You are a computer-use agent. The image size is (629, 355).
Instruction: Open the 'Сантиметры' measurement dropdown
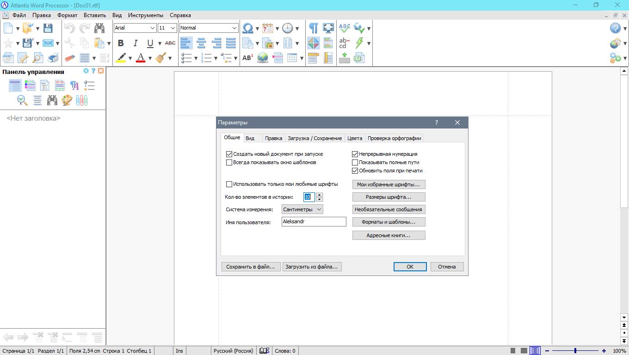click(x=302, y=209)
